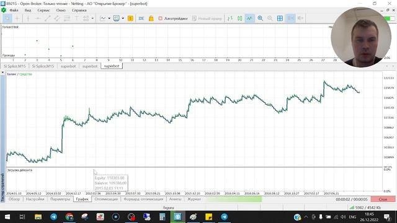Switch to the Настройки tester tab
The width and height of the screenshot is (397, 223).
tap(35, 199)
